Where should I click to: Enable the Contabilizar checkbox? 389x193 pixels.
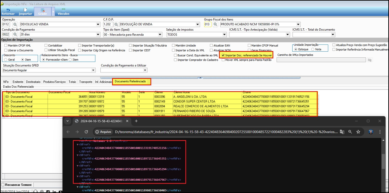[46, 45]
